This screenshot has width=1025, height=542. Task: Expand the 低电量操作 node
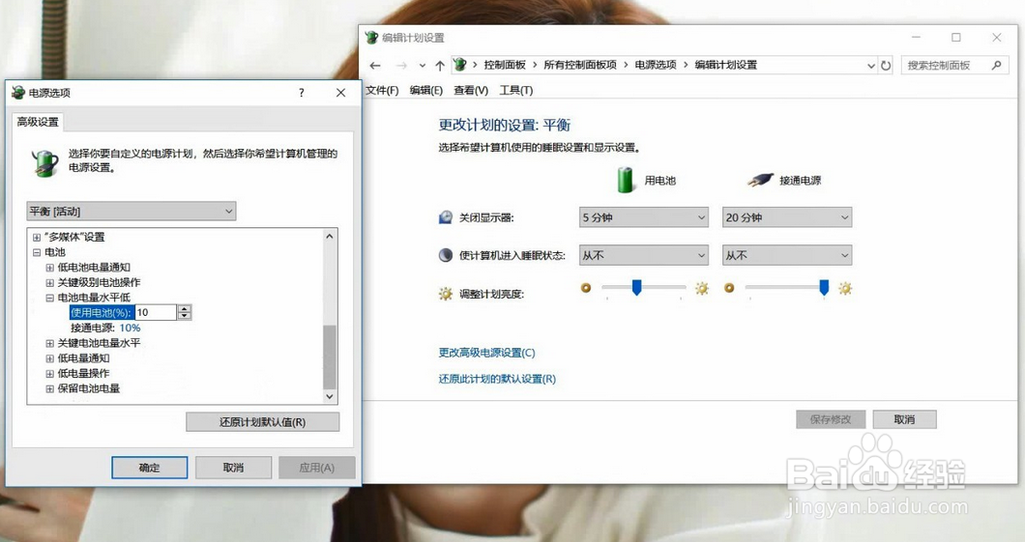click(49, 374)
